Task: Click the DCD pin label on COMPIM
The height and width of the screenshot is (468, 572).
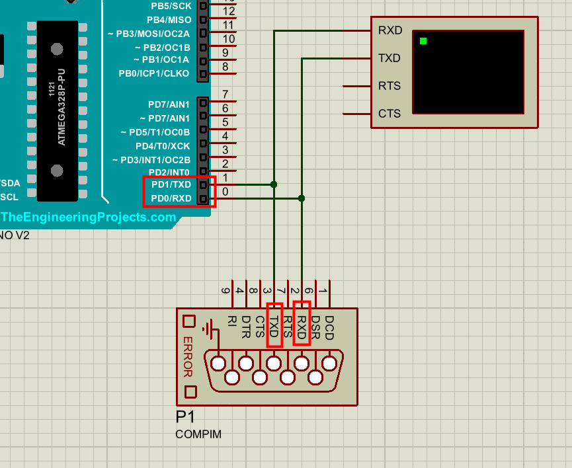Action: (x=329, y=327)
